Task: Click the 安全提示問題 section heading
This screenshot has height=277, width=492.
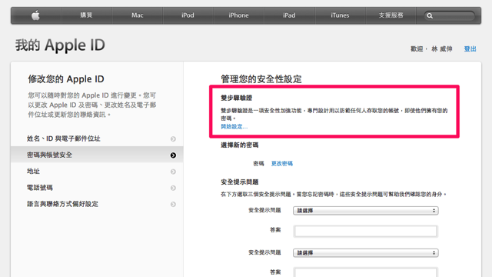Action: pos(239,182)
